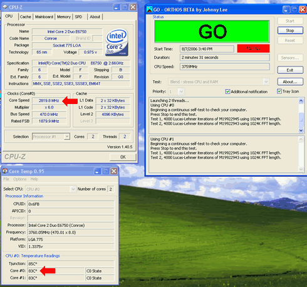The image size is (307, 287).
Task: Click the Instructions list in CPU-Z
Action: coord(81,84)
